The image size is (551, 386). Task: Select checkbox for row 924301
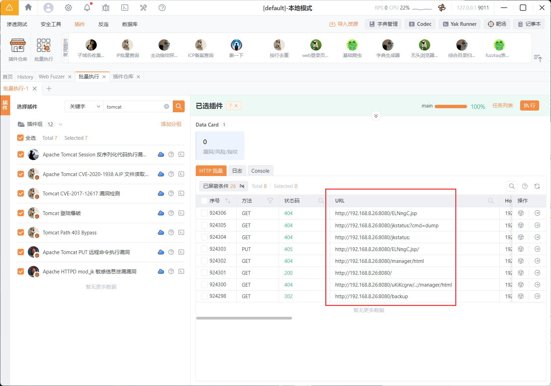click(204, 273)
